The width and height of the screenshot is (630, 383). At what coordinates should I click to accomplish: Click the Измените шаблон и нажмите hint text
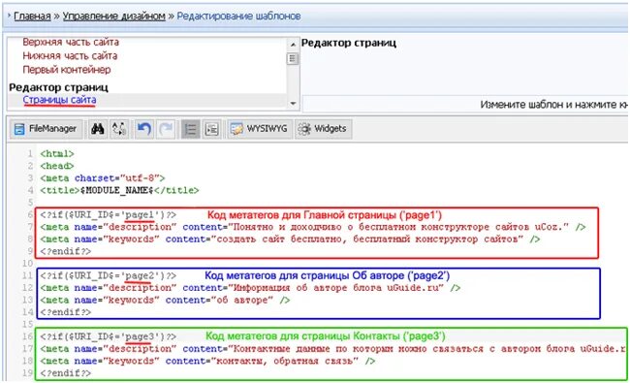pos(554,105)
